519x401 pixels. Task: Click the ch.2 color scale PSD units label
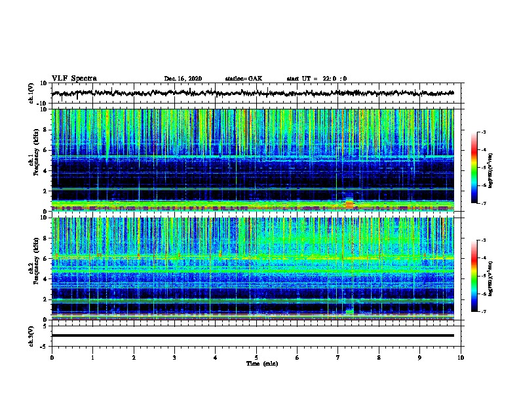pyautogui.click(x=491, y=279)
